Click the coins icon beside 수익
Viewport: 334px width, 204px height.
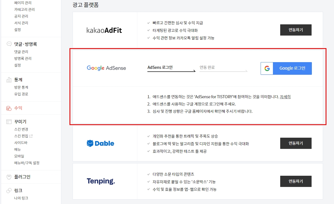tap(9, 108)
